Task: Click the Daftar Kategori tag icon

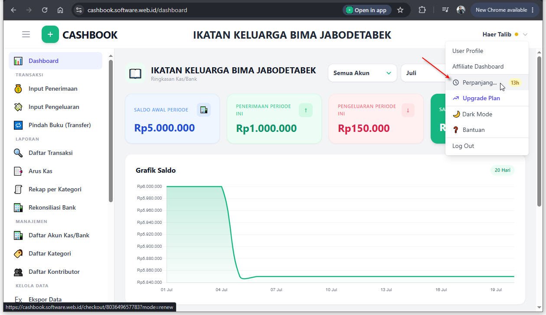Action: click(x=18, y=253)
